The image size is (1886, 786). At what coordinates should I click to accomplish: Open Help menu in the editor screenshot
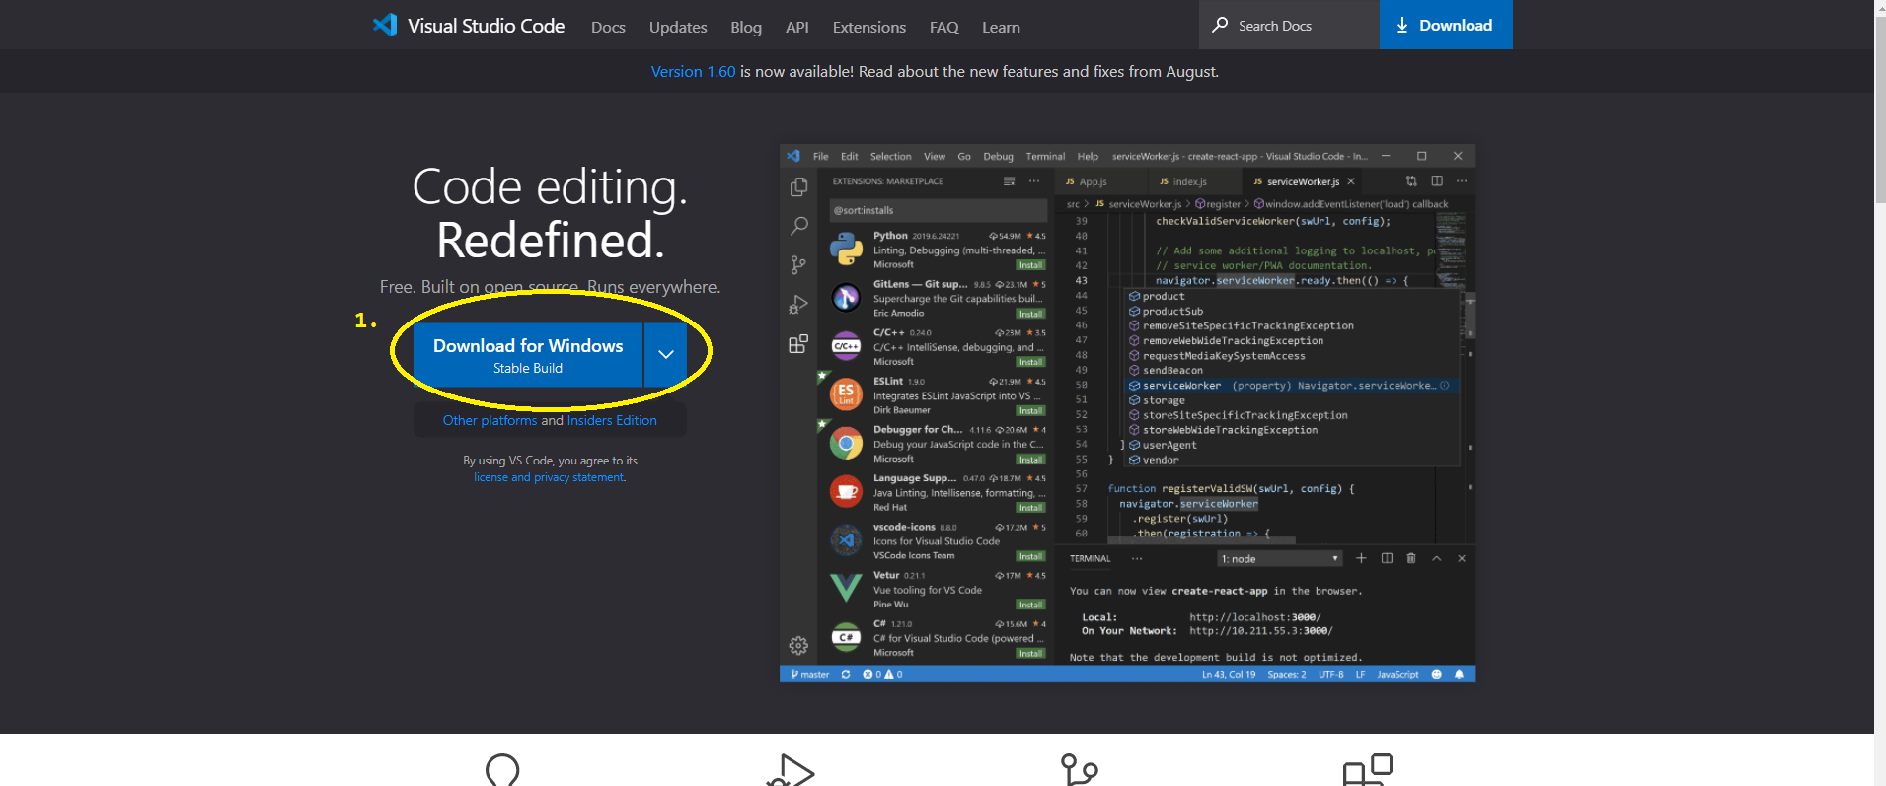pyautogui.click(x=1088, y=157)
